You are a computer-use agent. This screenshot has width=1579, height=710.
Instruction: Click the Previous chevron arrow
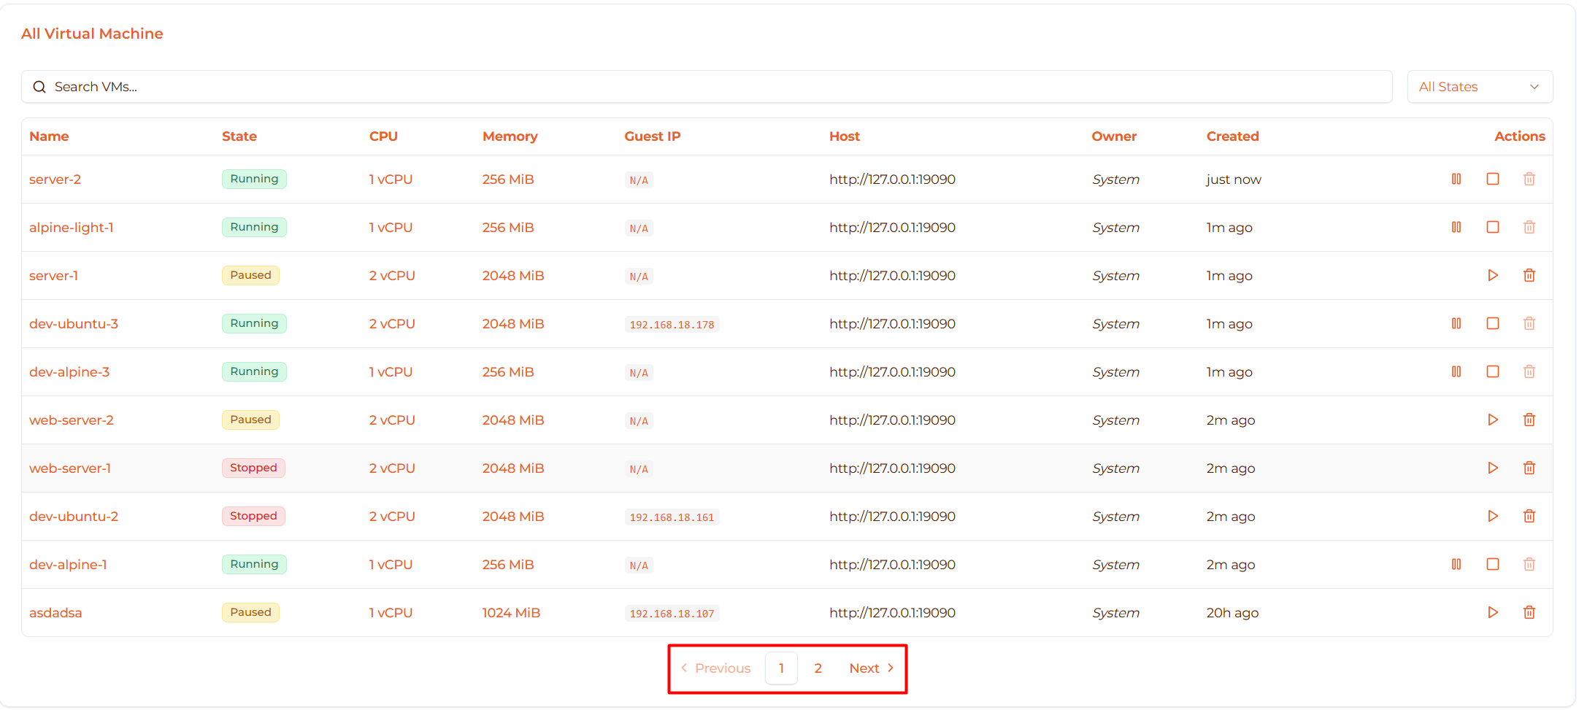(684, 668)
